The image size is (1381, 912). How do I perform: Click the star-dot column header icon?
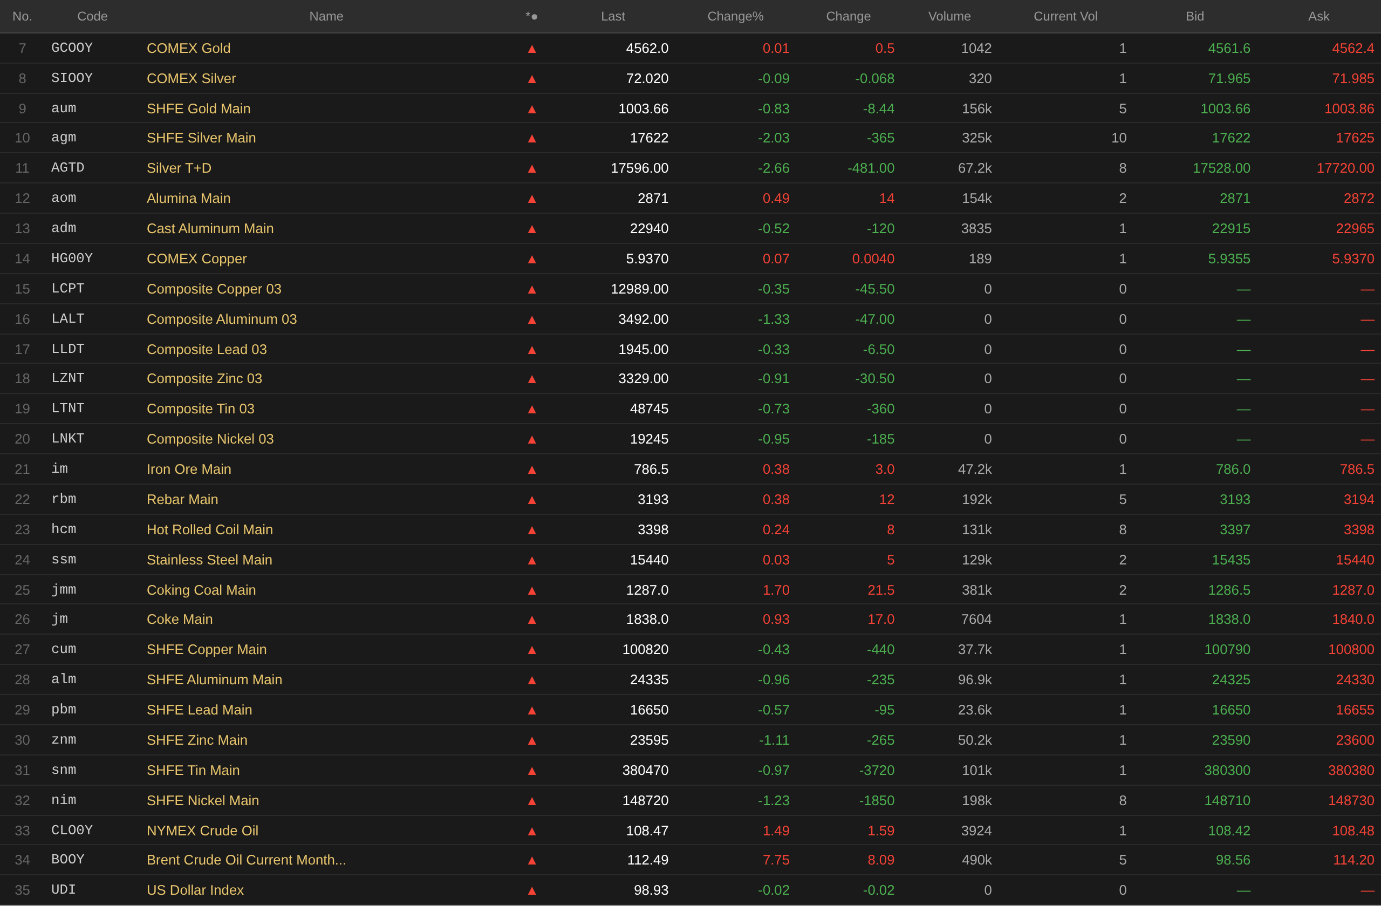coord(531,16)
